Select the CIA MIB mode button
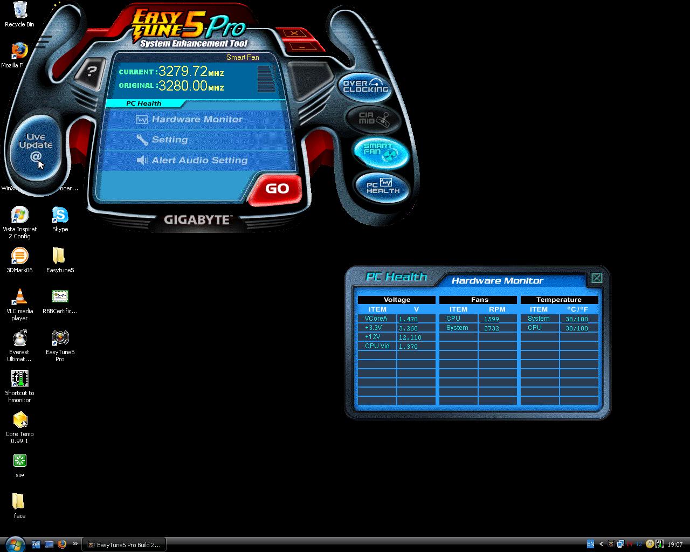690x552 pixels. (x=373, y=119)
